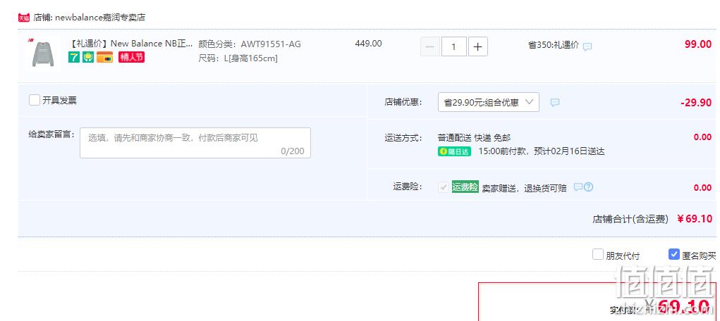Tick the 开具发票 invoice checkbox
Screen dimensions: 720x321
[35, 100]
